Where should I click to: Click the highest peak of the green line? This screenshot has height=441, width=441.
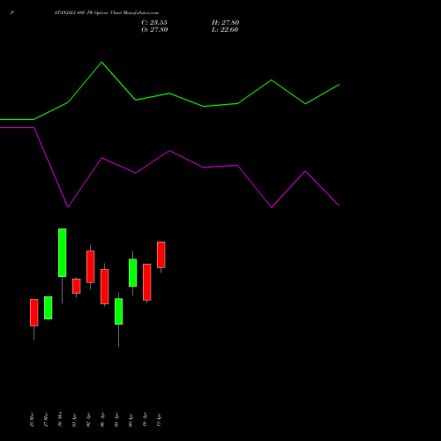pos(101,63)
